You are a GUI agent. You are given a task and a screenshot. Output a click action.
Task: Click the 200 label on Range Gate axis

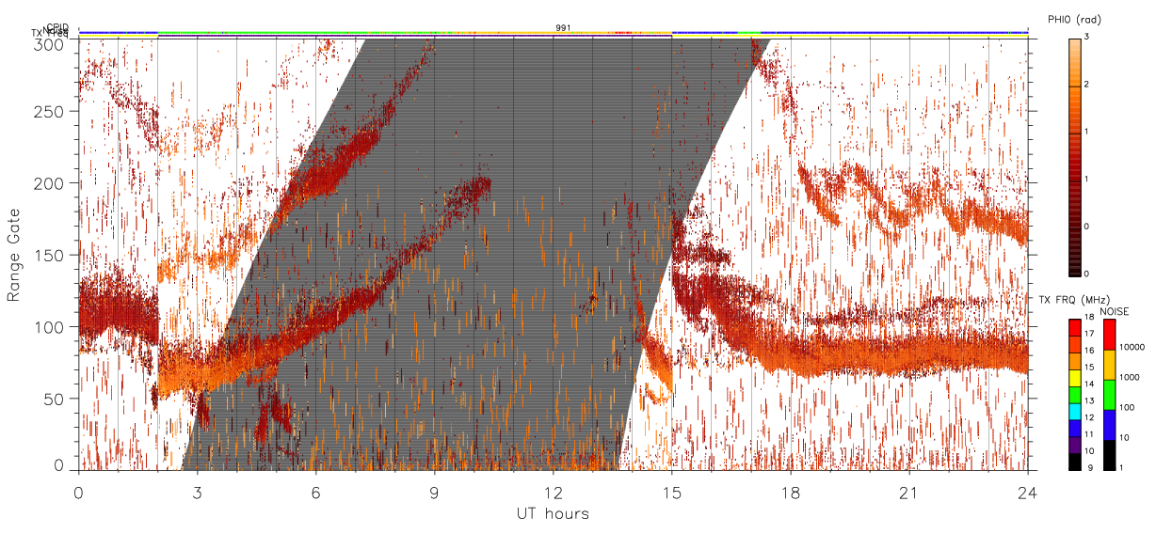click(x=49, y=183)
